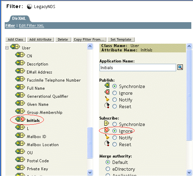Click the sync icon beside Description
193x176 pixels.
(20, 63)
